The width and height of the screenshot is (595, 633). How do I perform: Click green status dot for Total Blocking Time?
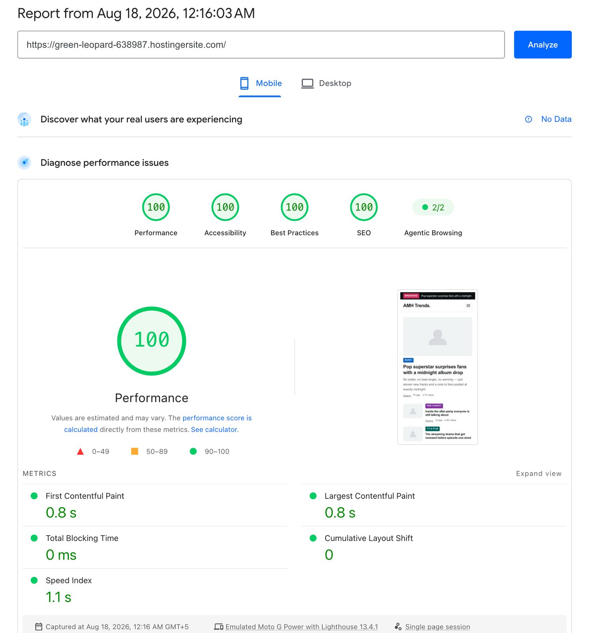click(34, 538)
